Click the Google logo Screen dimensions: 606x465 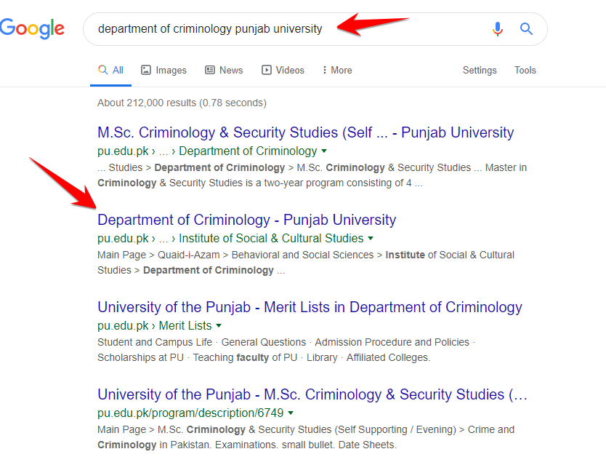tap(33, 29)
